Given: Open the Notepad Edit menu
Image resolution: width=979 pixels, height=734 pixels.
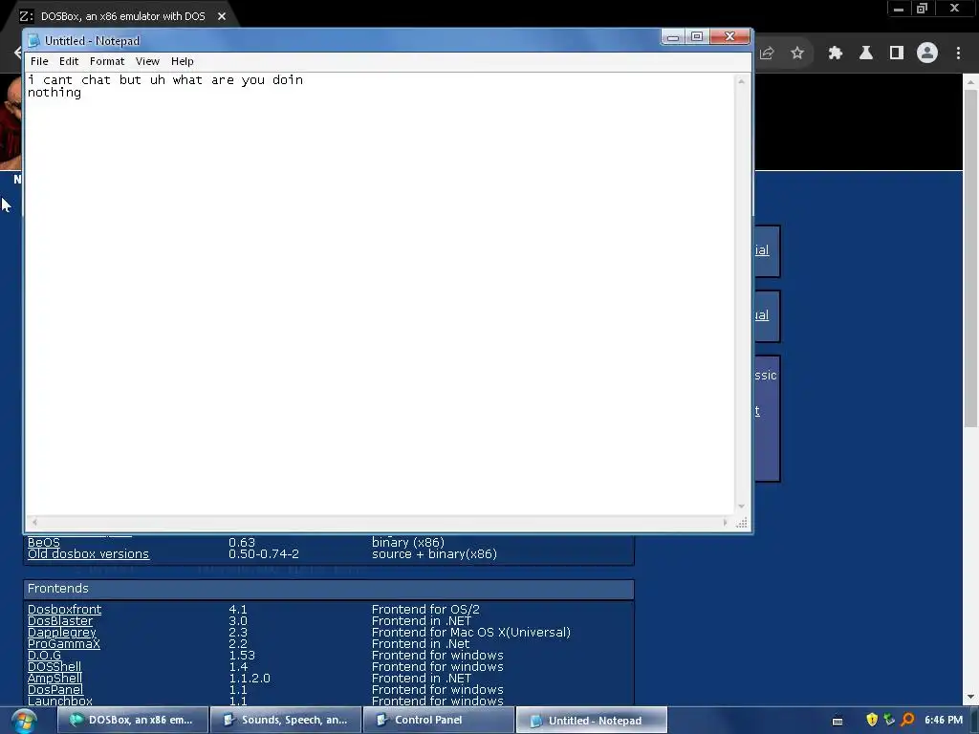Looking at the screenshot, I should (69, 61).
